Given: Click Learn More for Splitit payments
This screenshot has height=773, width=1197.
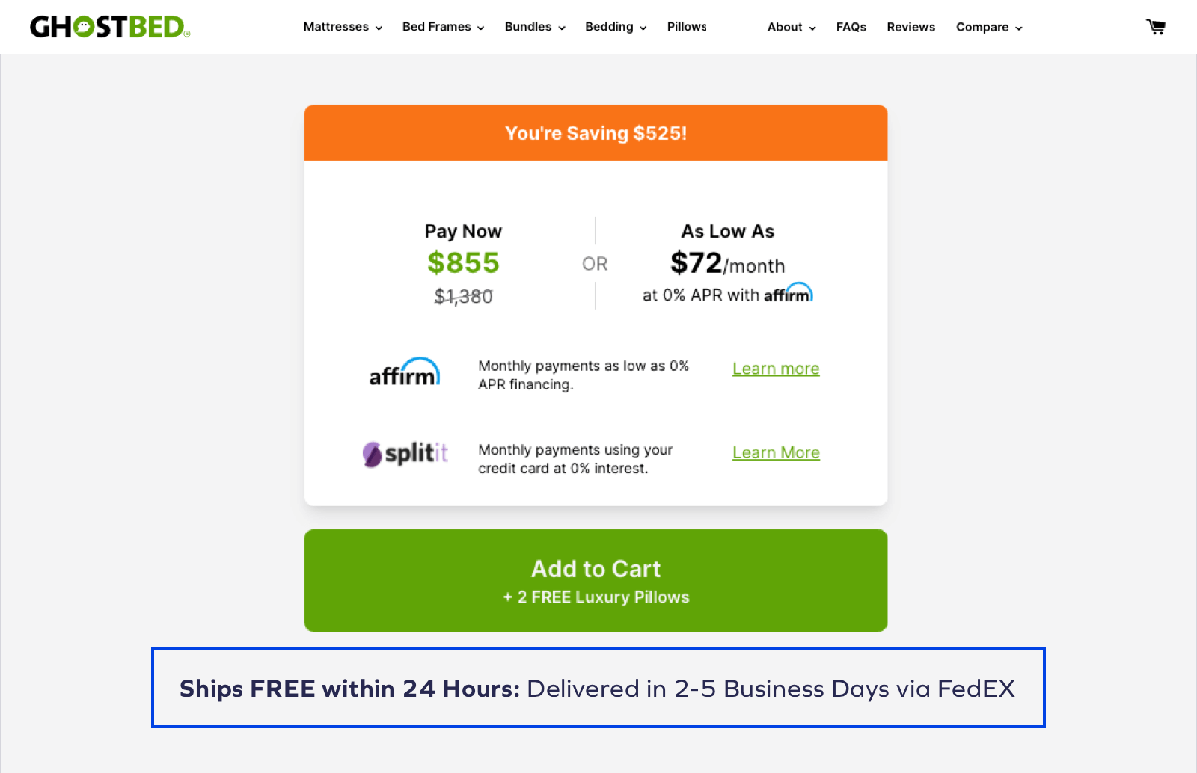Looking at the screenshot, I should [776, 452].
